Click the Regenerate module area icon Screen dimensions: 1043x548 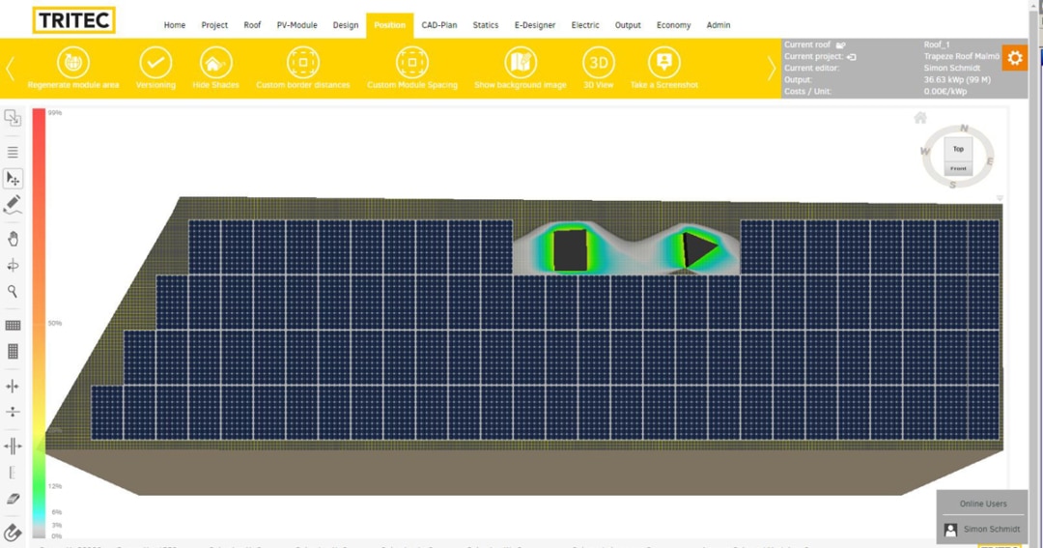click(x=72, y=63)
